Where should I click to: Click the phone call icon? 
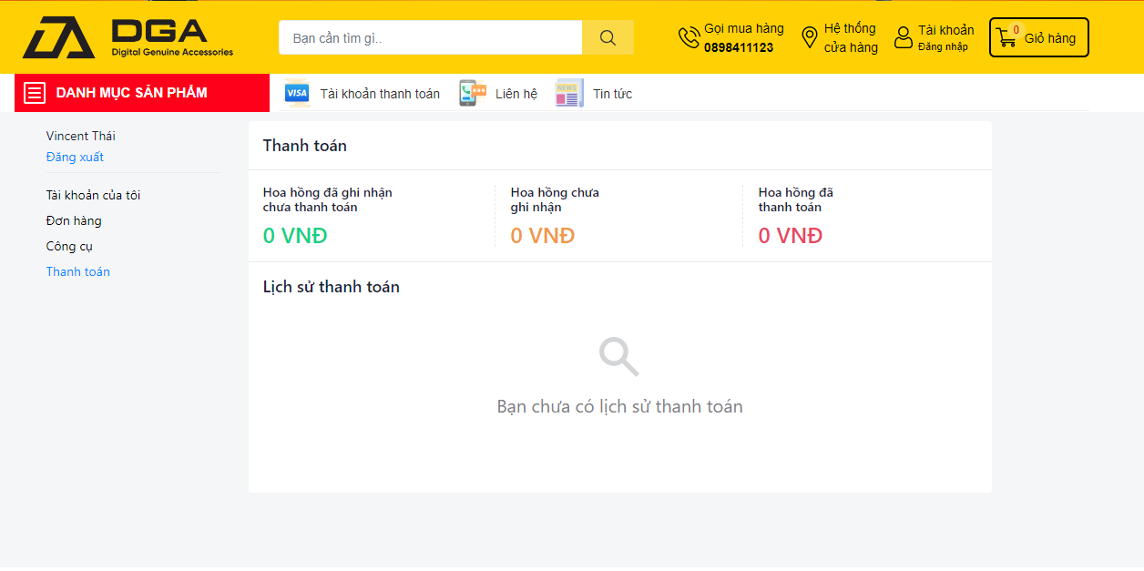point(689,37)
